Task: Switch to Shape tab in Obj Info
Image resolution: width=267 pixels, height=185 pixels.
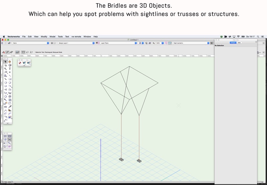Action: tap(233, 43)
